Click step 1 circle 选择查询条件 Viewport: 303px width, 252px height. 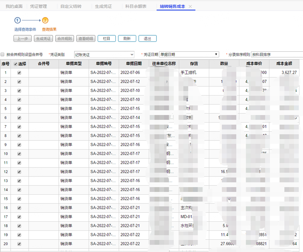click(18, 20)
